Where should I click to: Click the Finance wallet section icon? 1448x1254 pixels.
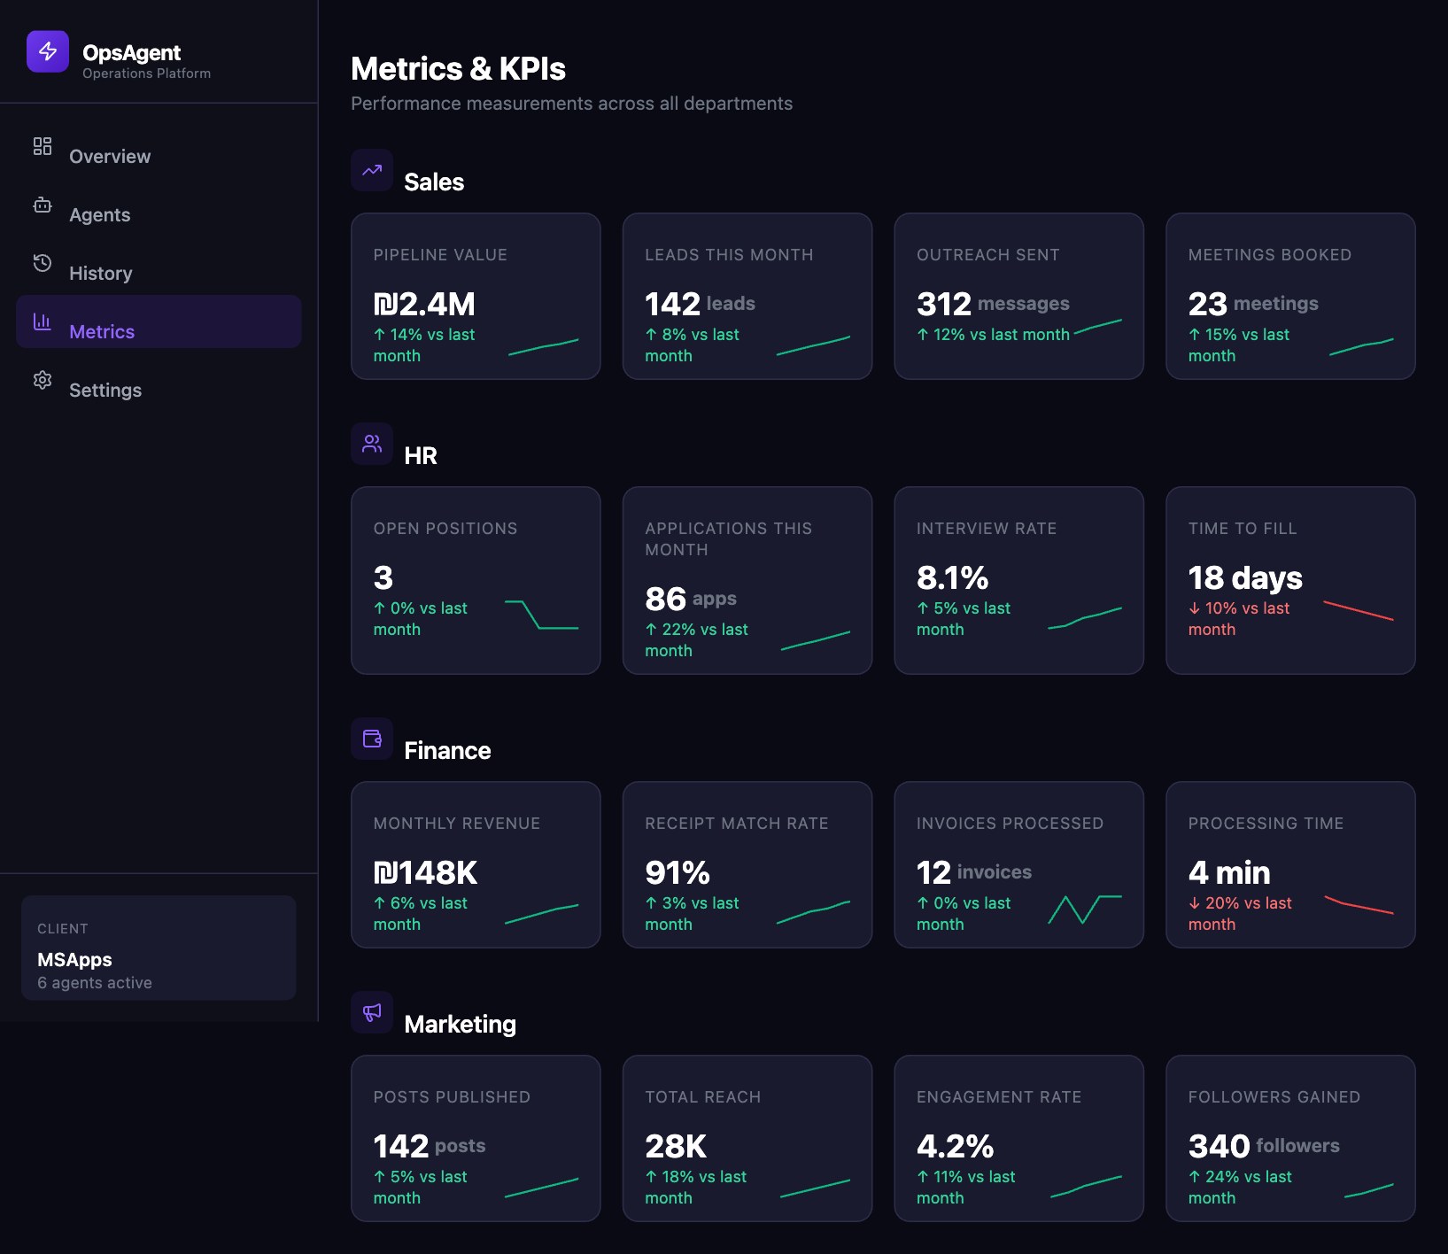(x=372, y=739)
